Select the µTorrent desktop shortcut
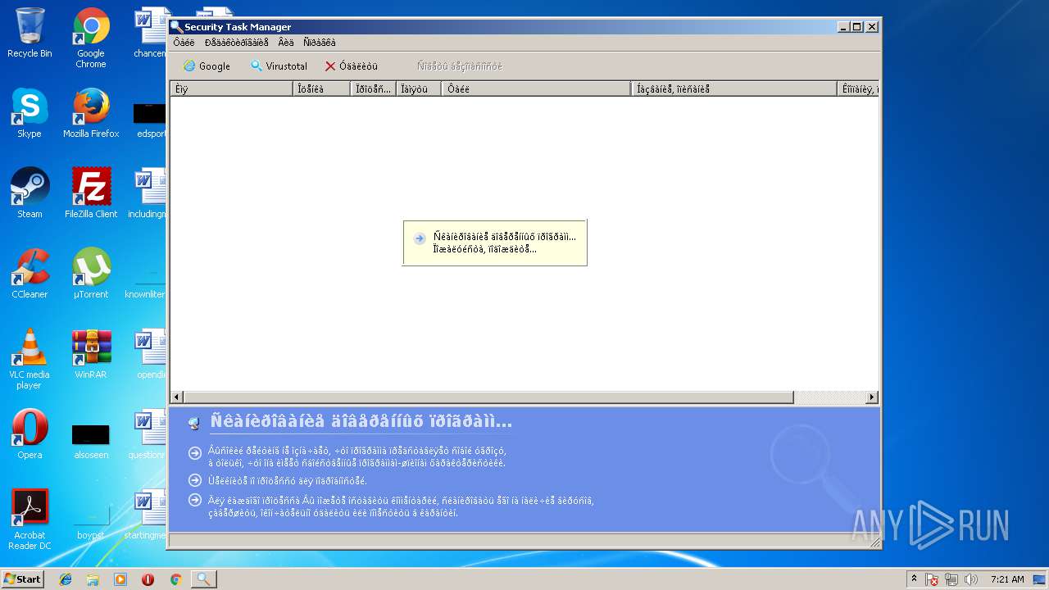Image resolution: width=1049 pixels, height=590 pixels. click(x=91, y=274)
